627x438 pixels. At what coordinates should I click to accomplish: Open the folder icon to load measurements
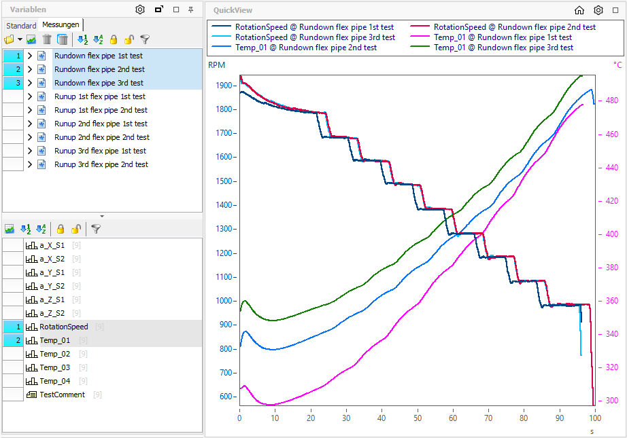10,40
